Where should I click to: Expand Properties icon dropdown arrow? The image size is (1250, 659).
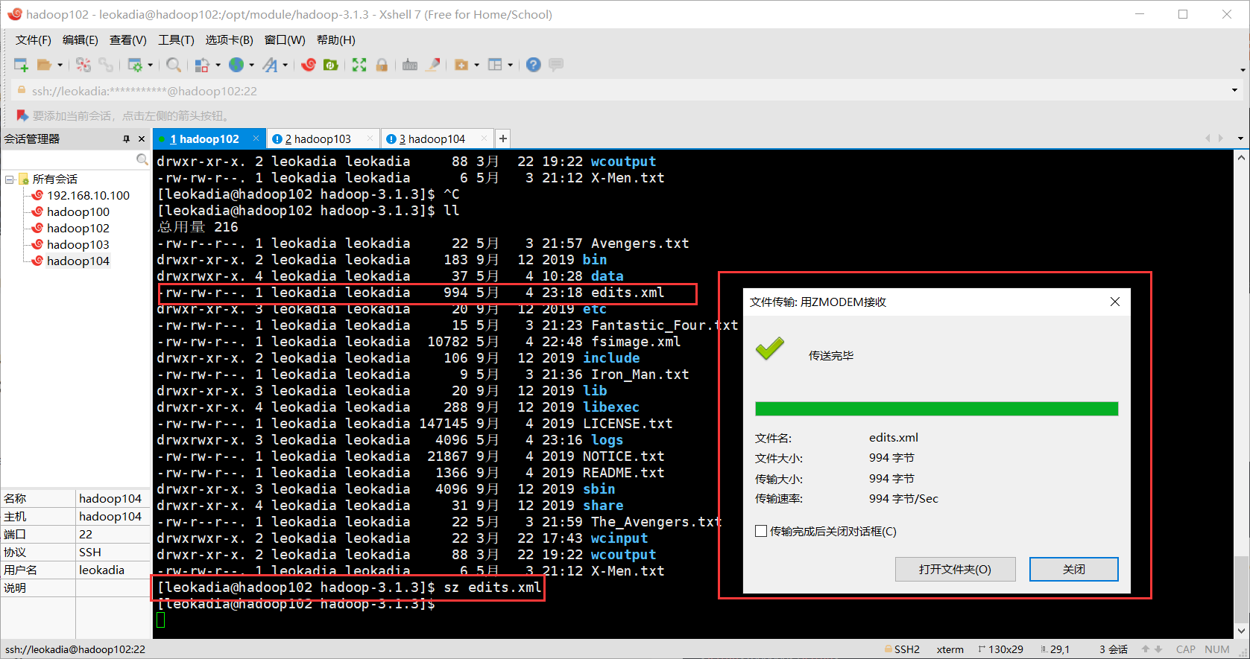pyautogui.click(x=150, y=65)
